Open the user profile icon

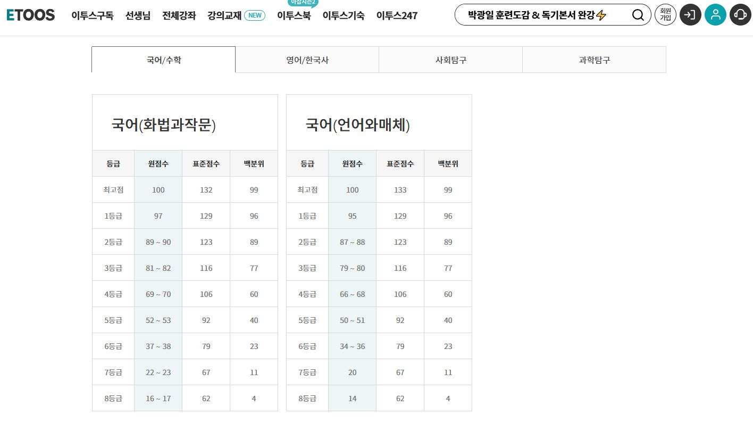[715, 15]
